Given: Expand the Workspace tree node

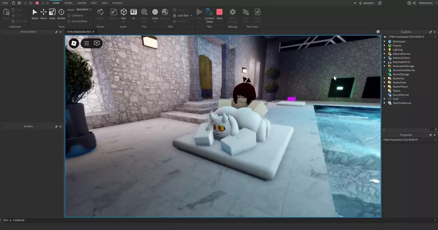Looking at the screenshot, I should (385, 42).
